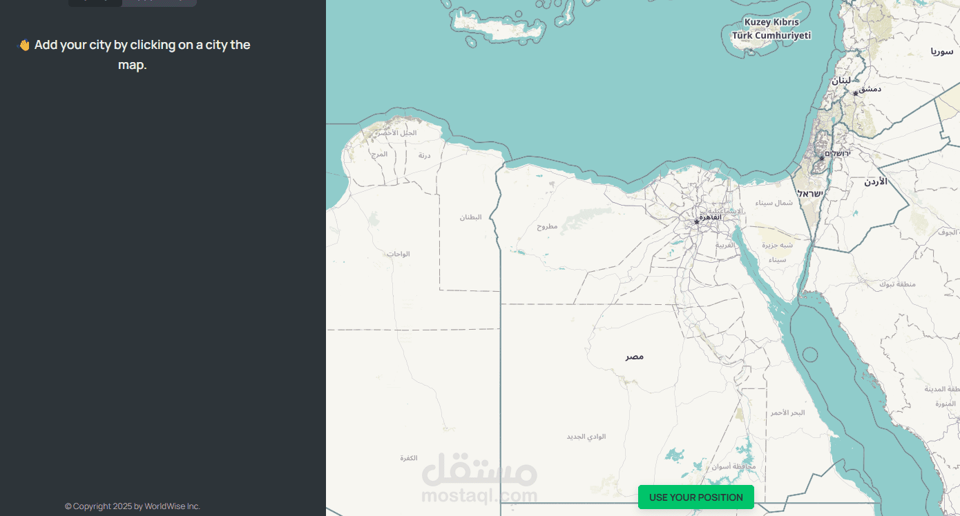Click the مصر (Egypt) country label
The height and width of the screenshot is (516, 960).
(633, 357)
